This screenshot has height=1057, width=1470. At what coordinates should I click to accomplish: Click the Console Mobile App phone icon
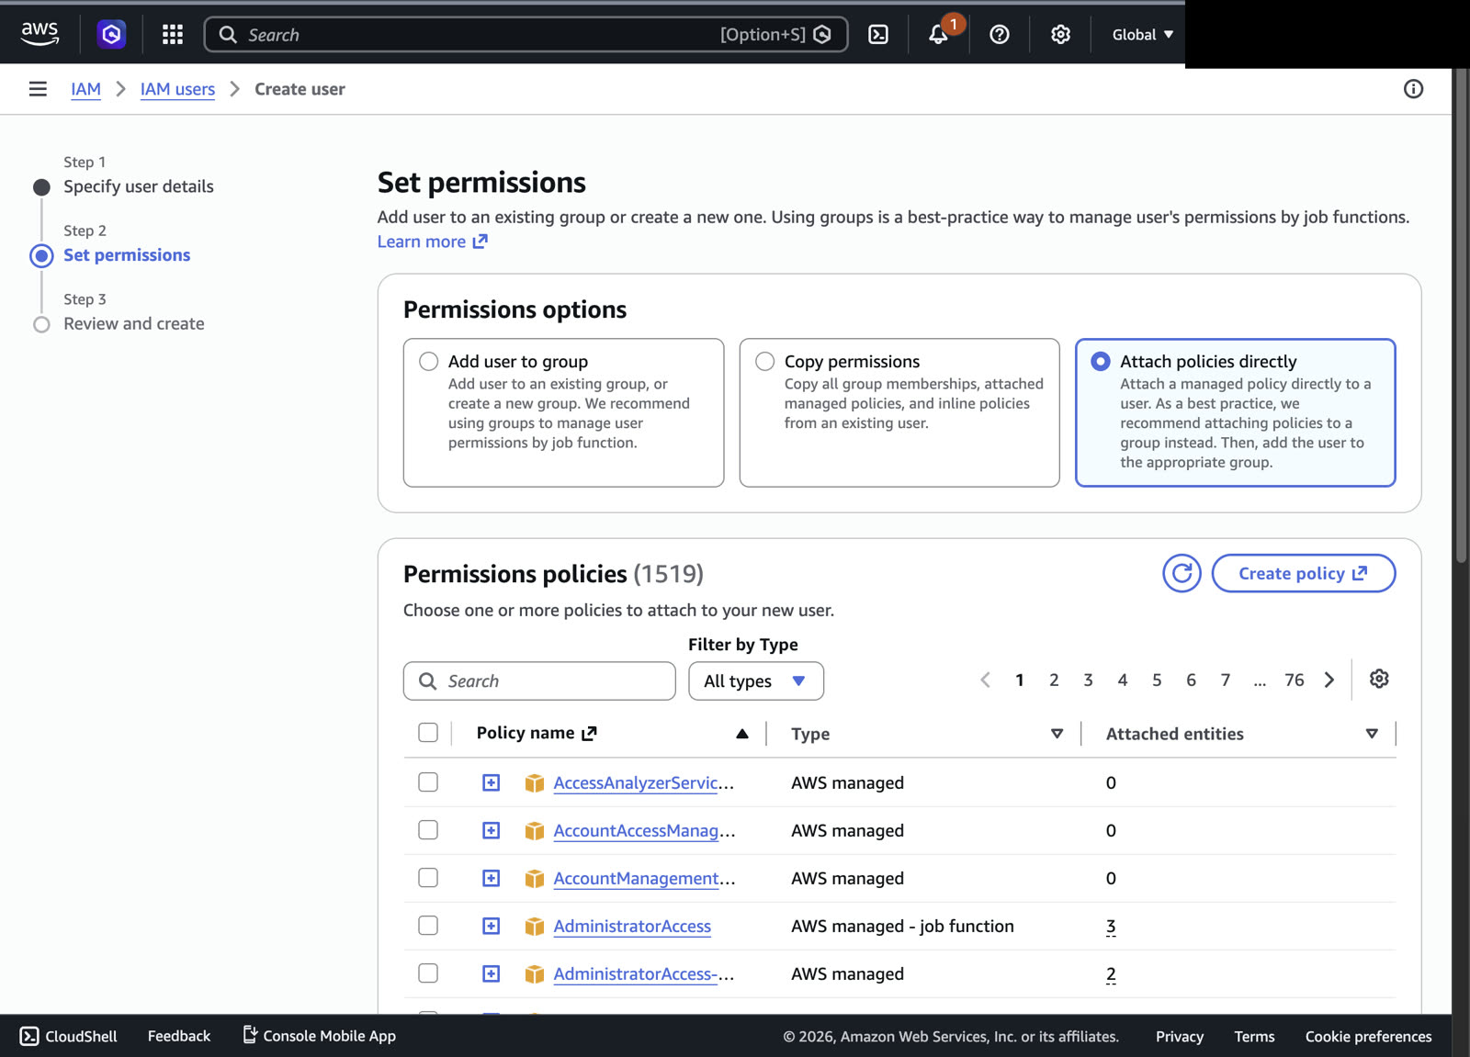(250, 1035)
